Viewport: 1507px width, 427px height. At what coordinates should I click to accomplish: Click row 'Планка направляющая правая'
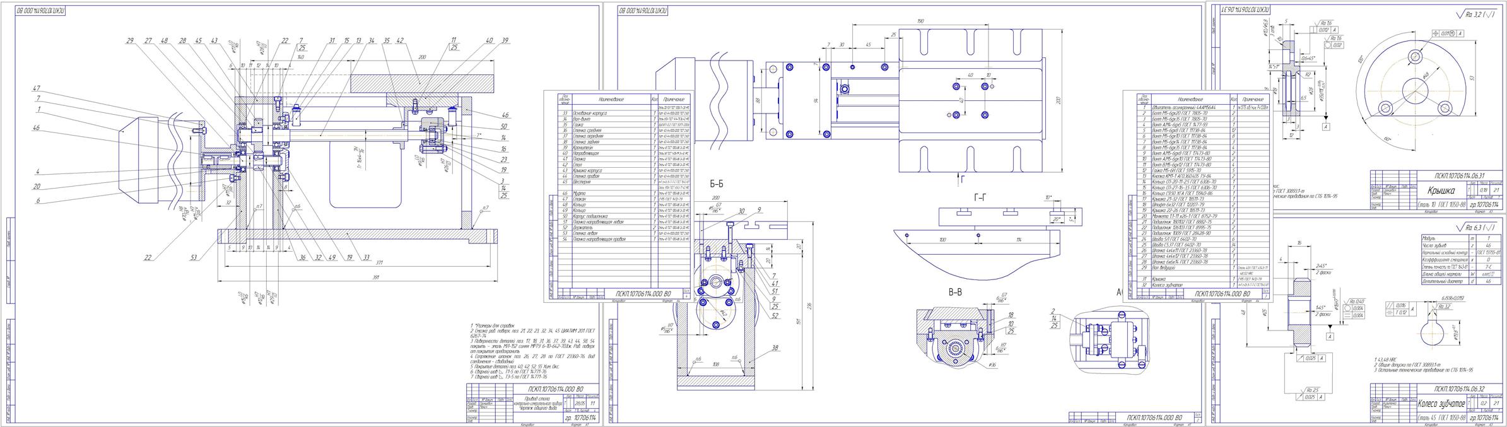click(624, 239)
